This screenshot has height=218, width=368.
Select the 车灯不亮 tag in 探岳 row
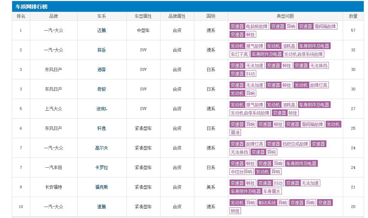click(239, 54)
